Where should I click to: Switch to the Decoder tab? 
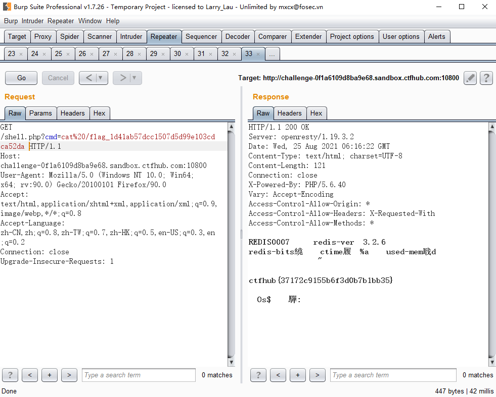tap(238, 37)
